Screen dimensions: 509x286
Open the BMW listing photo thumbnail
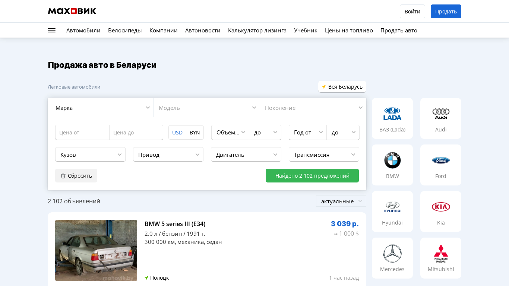[x=96, y=250]
